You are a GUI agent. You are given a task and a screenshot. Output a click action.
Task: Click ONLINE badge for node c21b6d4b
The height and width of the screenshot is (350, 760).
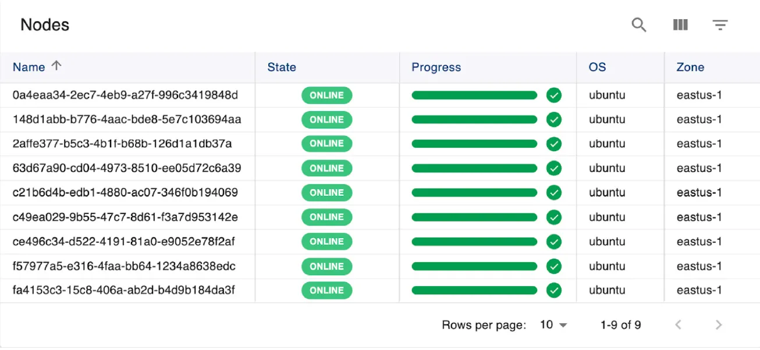pyautogui.click(x=326, y=192)
